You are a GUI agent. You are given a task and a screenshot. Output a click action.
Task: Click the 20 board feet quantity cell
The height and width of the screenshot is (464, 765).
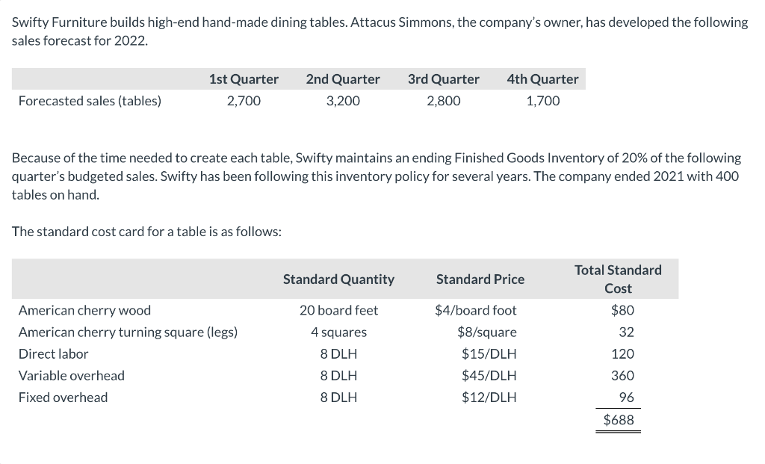point(338,310)
